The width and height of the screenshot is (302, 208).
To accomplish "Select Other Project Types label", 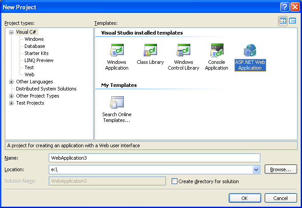I will click(38, 96).
